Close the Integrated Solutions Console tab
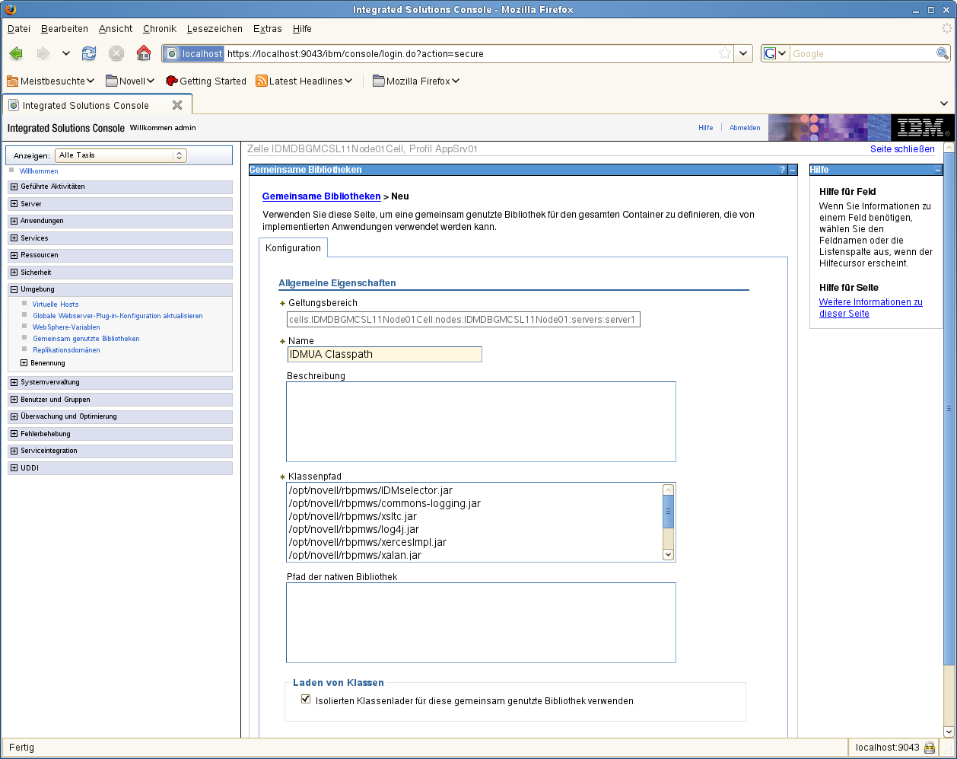The image size is (957, 759). point(177,105)
